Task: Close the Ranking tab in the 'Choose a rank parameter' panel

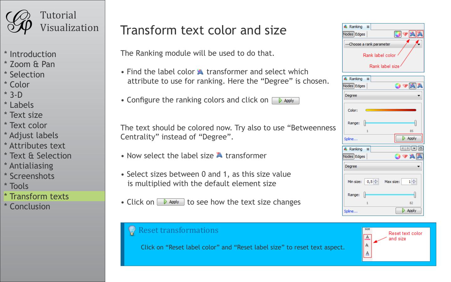Action: coord(368,27)
